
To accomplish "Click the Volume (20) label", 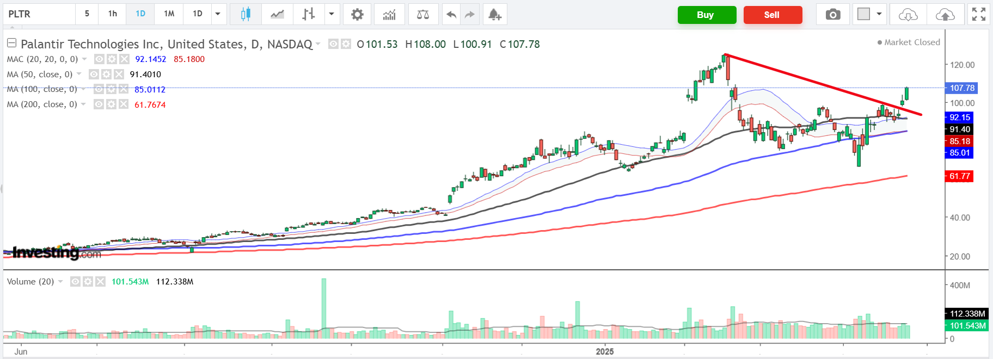I will [30, 281].
